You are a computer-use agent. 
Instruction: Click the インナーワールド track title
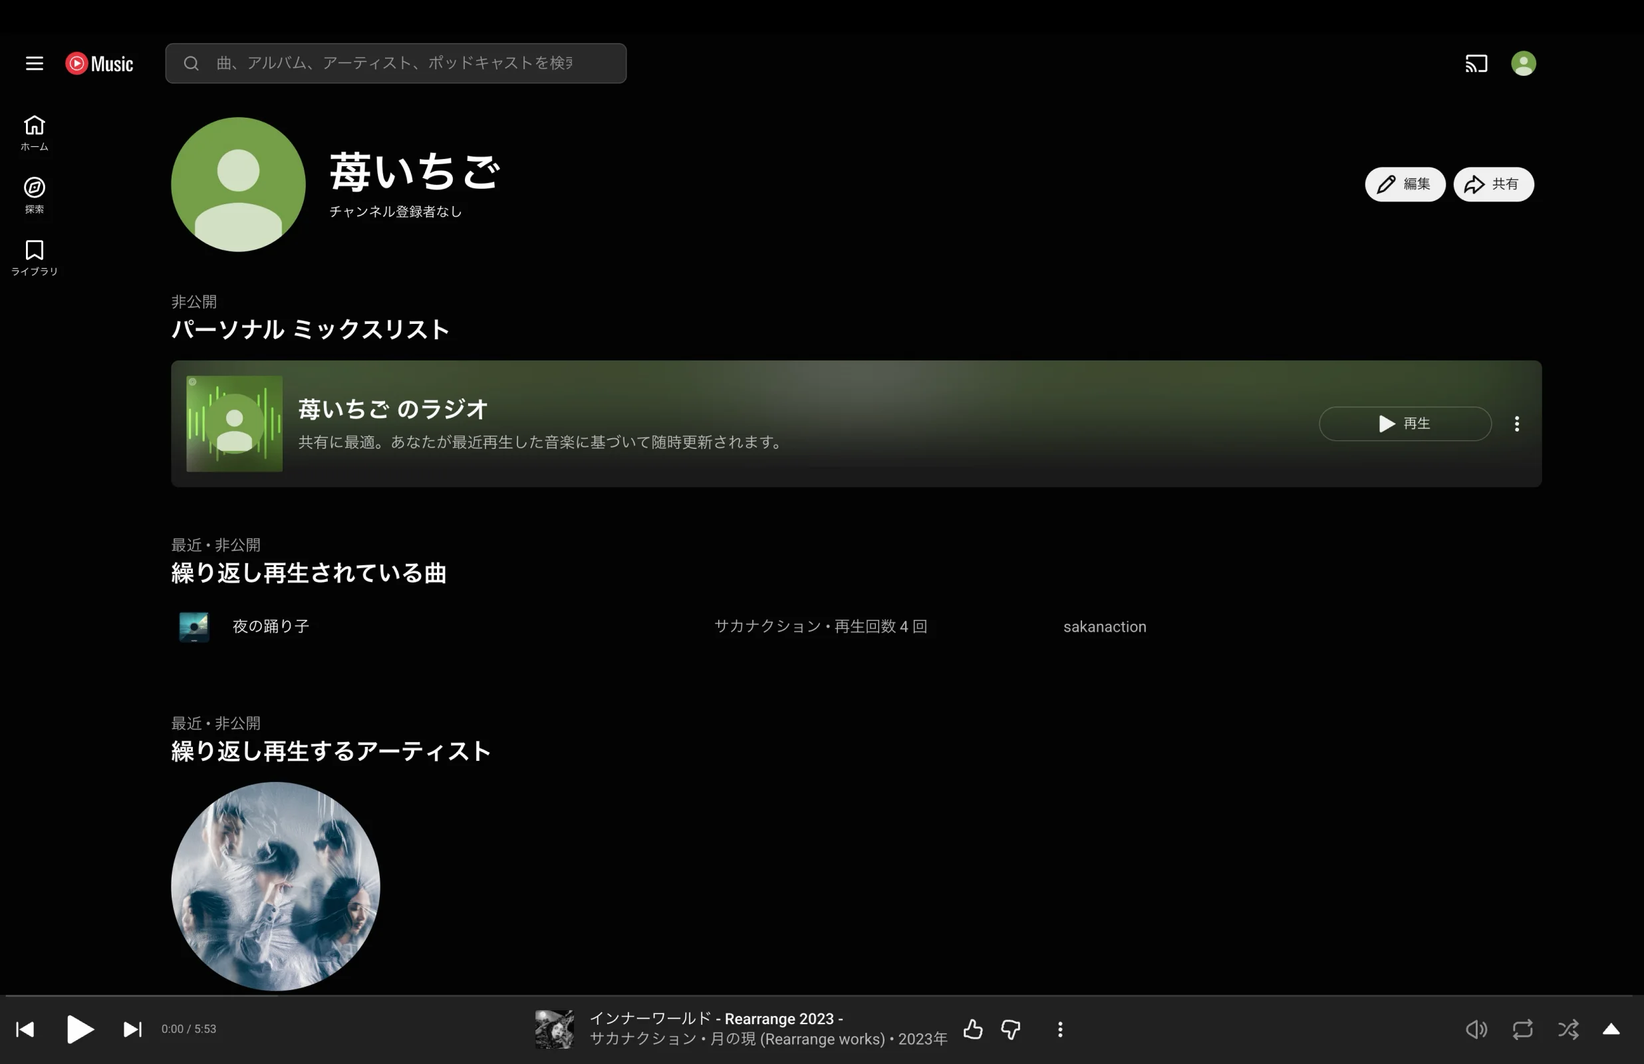pyautogui.click(x=716, y=1018)
